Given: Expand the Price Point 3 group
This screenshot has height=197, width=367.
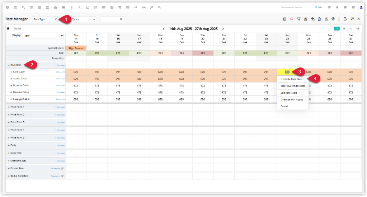Looking at the screenshot, I should click(x=9, y=122).
